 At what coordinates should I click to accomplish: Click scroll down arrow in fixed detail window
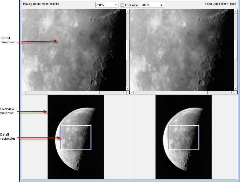click(x=236, y=89)
